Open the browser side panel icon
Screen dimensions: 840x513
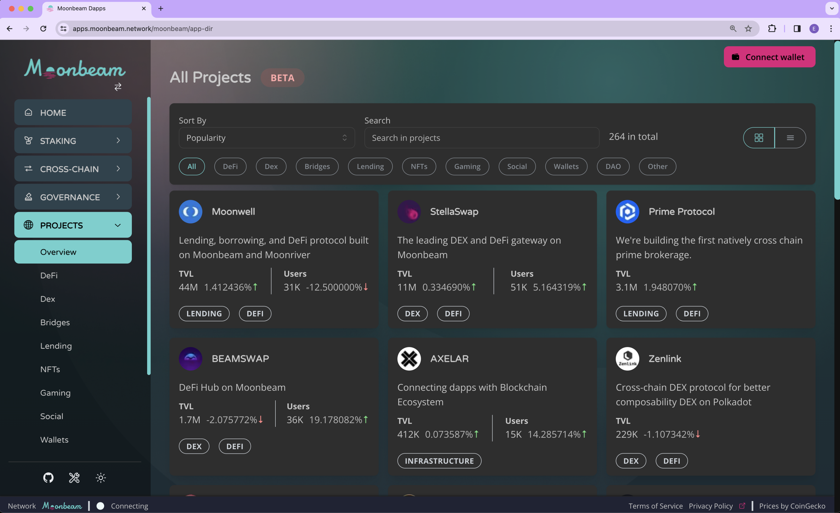797,28
